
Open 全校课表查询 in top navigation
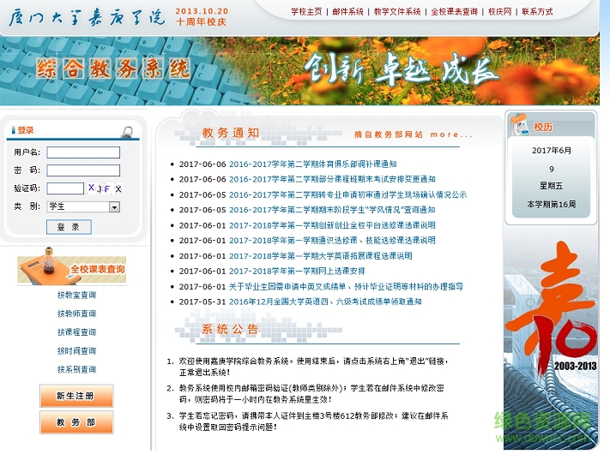pos(455,12)
